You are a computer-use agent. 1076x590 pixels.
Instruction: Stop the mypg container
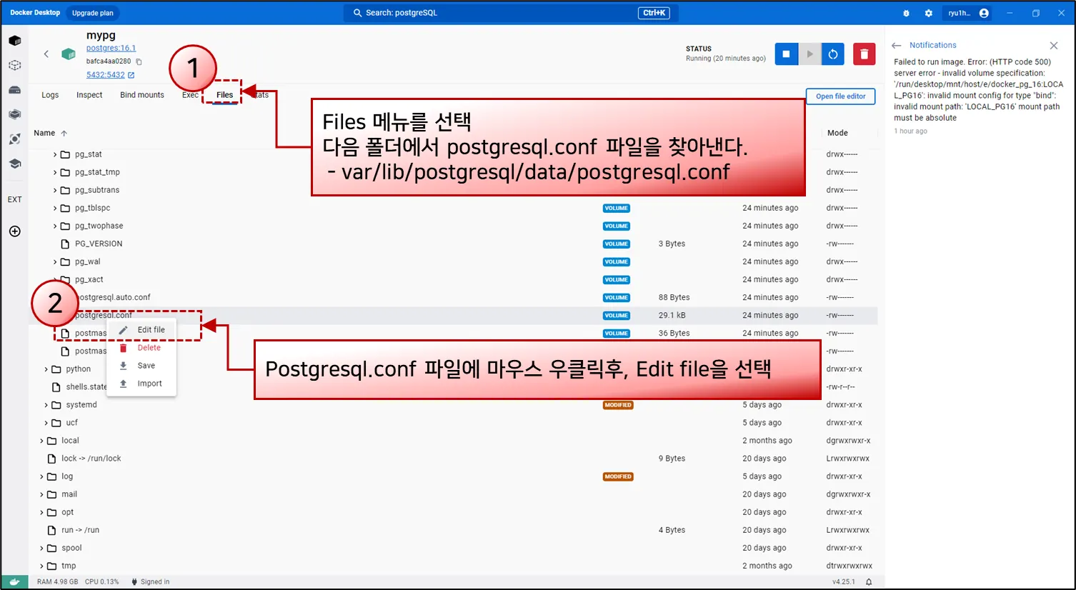pos(786,54)
